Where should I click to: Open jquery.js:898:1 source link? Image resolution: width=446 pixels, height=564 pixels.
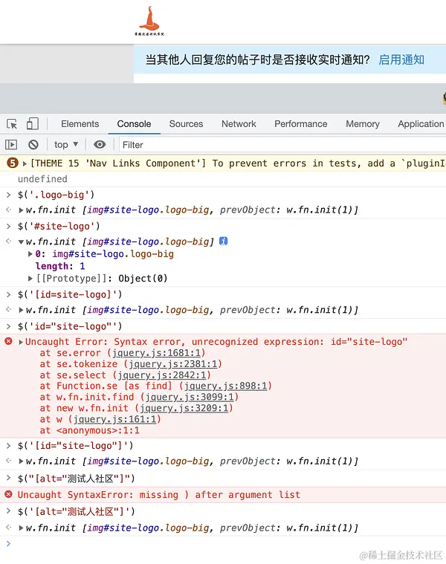tap(225, 386)
